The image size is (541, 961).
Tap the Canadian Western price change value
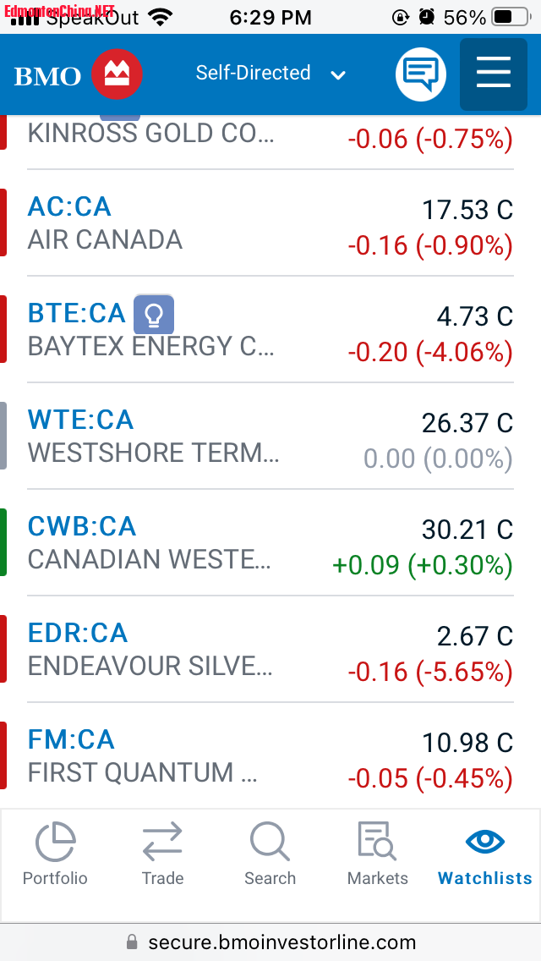pyautogui.click(x=422, y=565)
